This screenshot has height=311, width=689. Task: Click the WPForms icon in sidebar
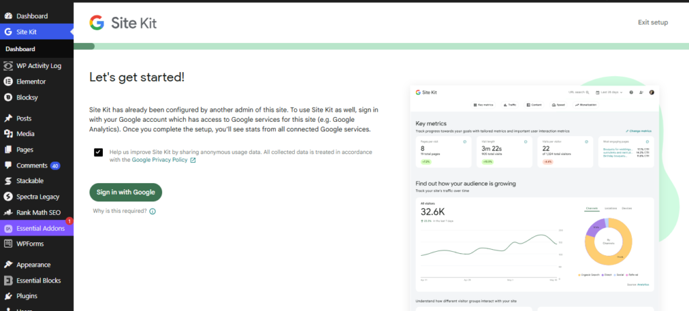click(x=8, y=244)
